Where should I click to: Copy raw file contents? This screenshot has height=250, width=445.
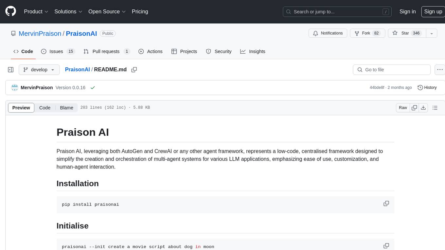click(x=415, y=108)
